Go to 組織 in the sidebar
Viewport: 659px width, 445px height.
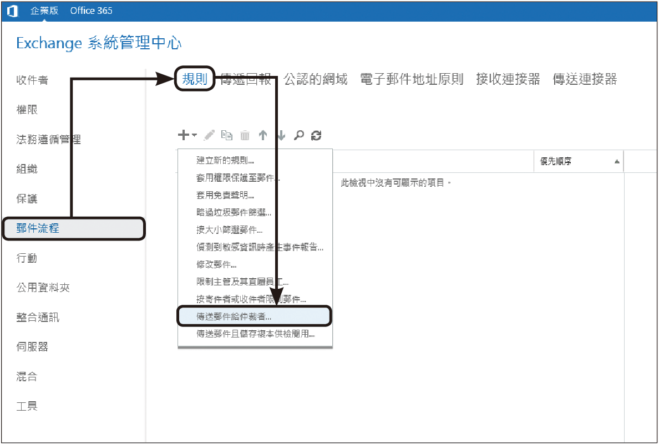tap(27, 169)
